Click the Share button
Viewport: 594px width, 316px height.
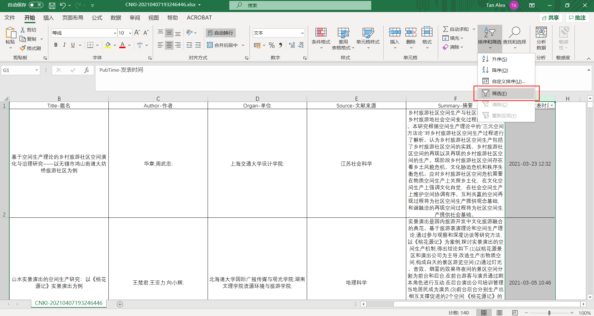(551, 18)
